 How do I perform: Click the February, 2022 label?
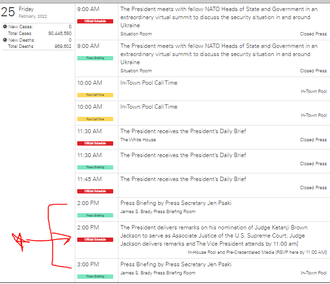point(33,16)
